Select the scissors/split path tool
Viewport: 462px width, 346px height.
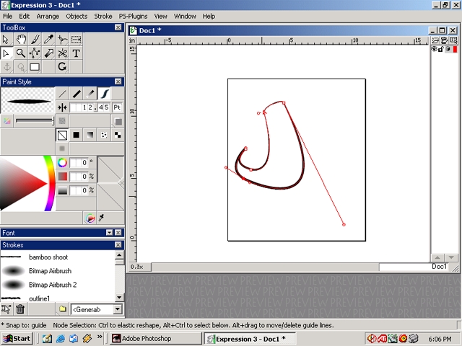pyautogui.click(x=63, y=53)
